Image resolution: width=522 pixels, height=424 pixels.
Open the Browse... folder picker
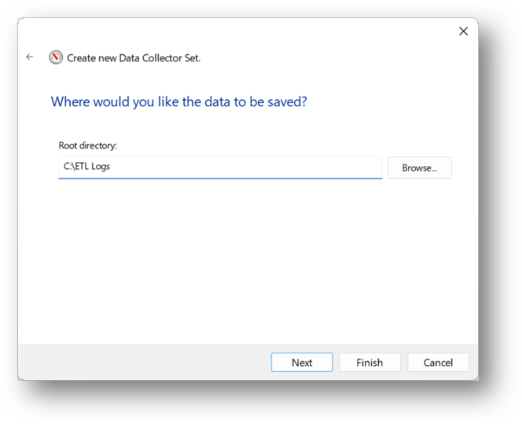coord(420,168)
